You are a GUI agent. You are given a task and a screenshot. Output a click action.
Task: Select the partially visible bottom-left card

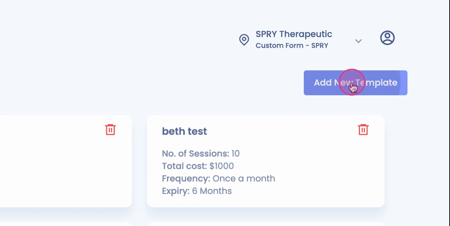63,224
